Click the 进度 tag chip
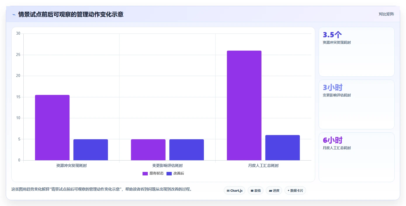406x206 pixels. [274, 191]
